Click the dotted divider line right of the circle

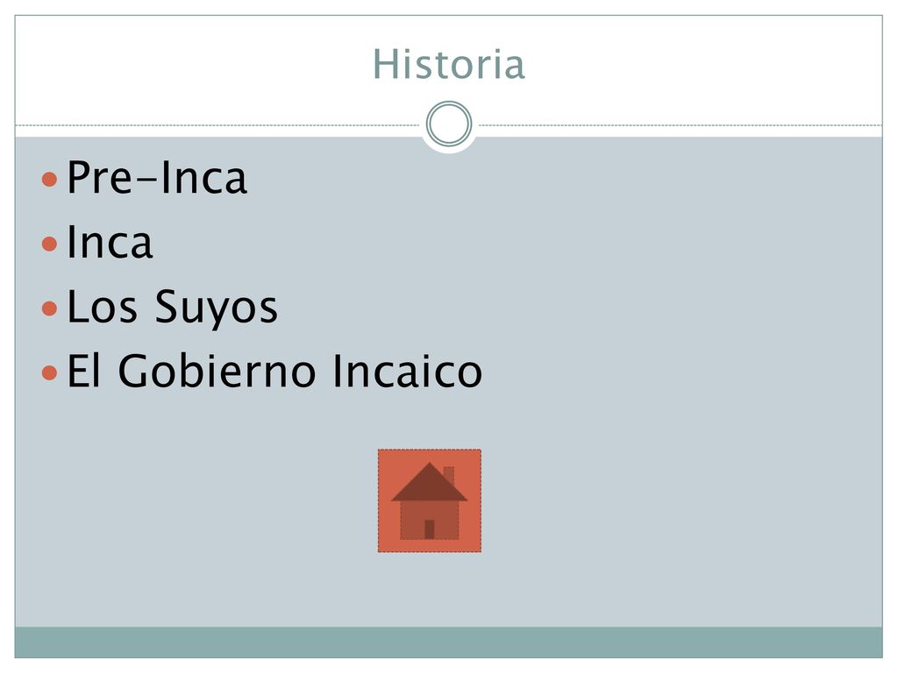(x=681, y=124)
